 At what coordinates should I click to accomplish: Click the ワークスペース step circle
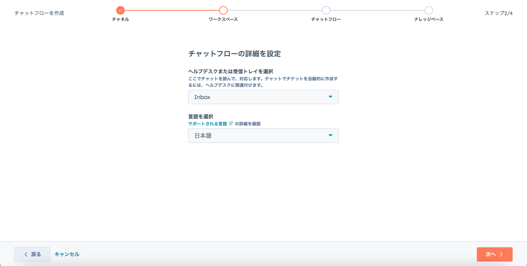pos(223,11)
